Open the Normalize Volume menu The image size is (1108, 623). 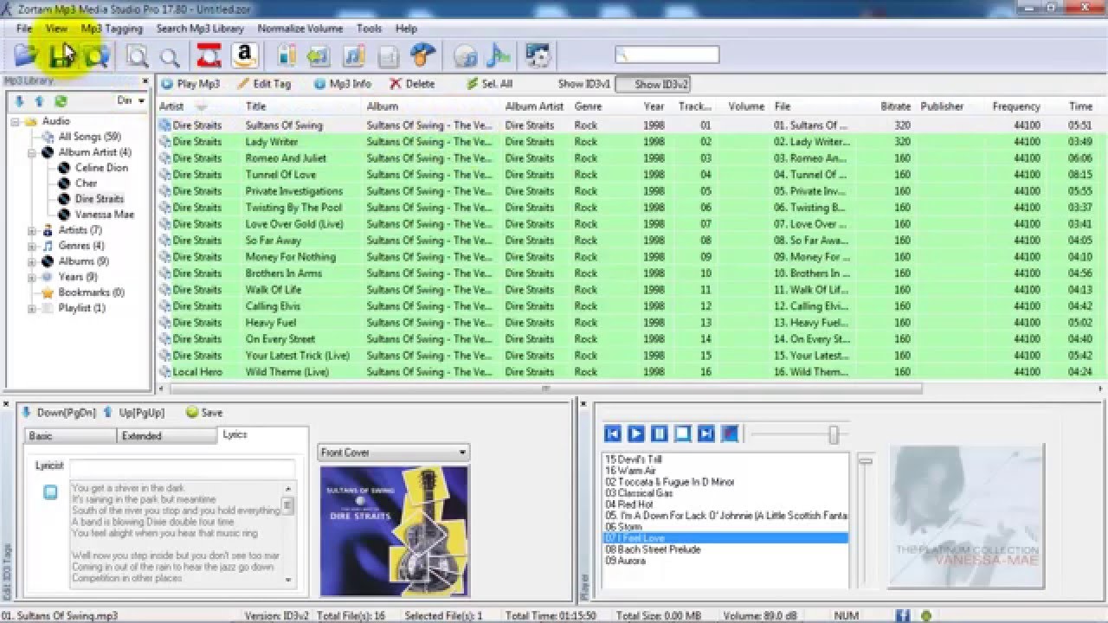pos(300,29)
